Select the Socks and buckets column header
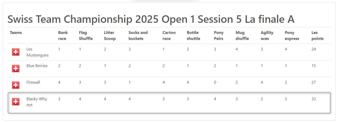Screen dimensions: 338x122 pos(138,35)
